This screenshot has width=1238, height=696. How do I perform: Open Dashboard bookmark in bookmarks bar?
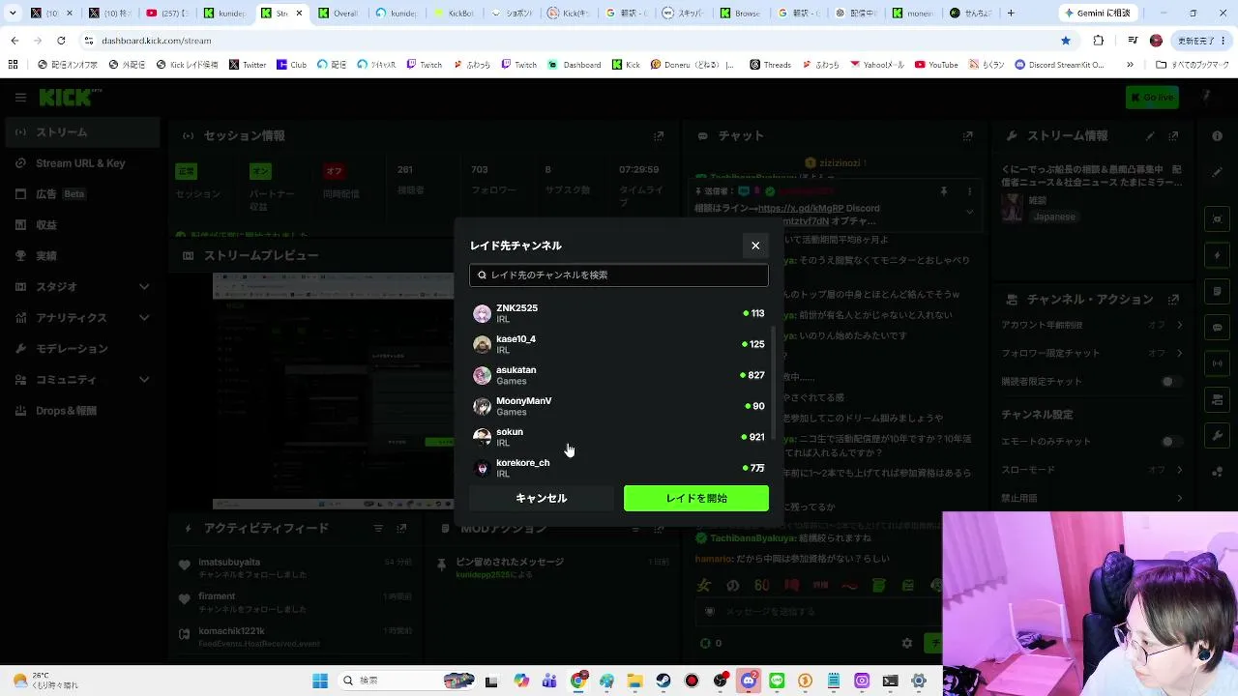pyautogui.click(x=575, y=65)
